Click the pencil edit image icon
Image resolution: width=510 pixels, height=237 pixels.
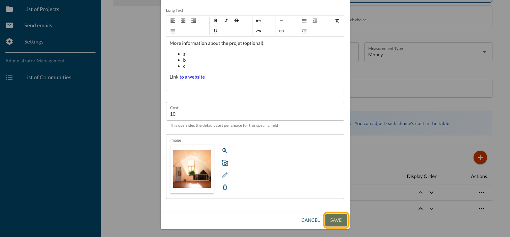tap(225, 175)
